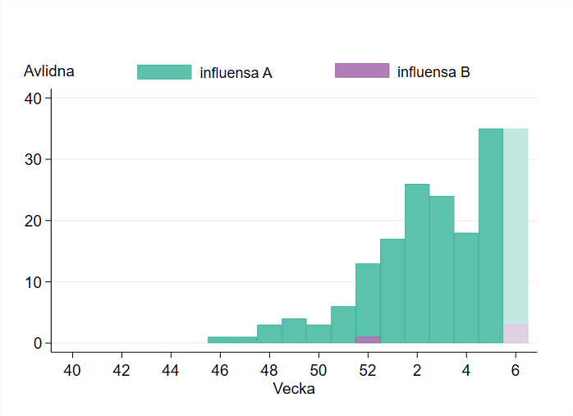This screenshot has width=573, height=416.
Task: Click the green bar at week 2
Action: [417, 263]
